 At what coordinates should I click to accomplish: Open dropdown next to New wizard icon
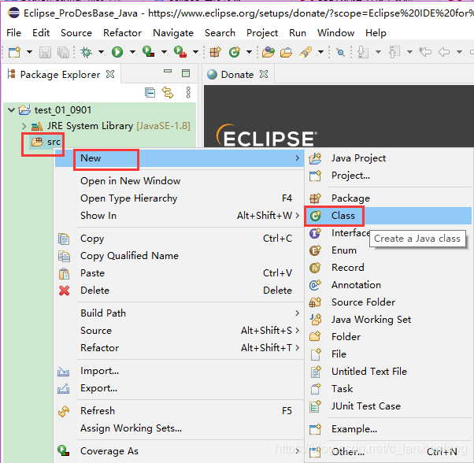point(29,52)
